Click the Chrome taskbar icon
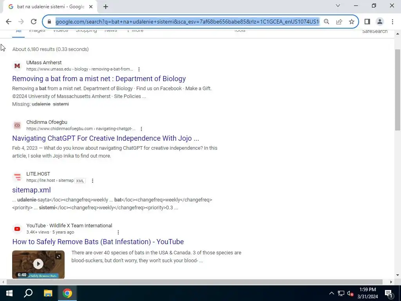The width and height of the screenshot is (401, 301). [67, 293]
